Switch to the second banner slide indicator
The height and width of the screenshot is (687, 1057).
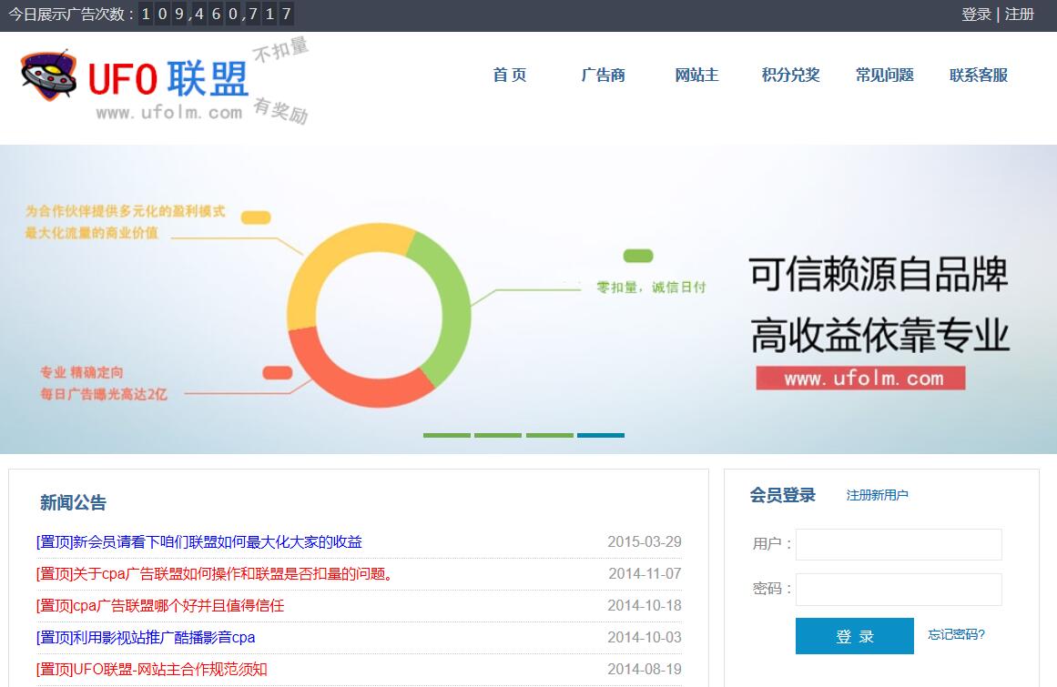click(x=498, y=435)
